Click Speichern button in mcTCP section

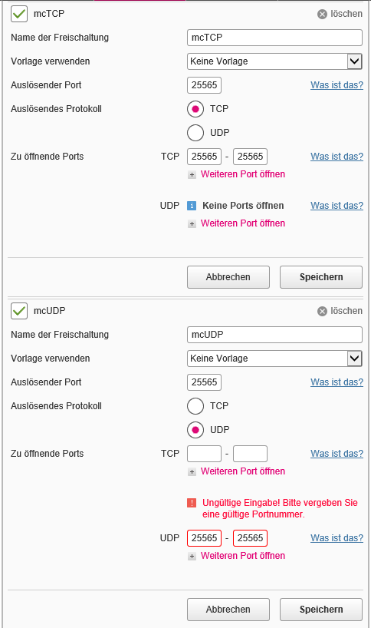click(x=321, y=277)
